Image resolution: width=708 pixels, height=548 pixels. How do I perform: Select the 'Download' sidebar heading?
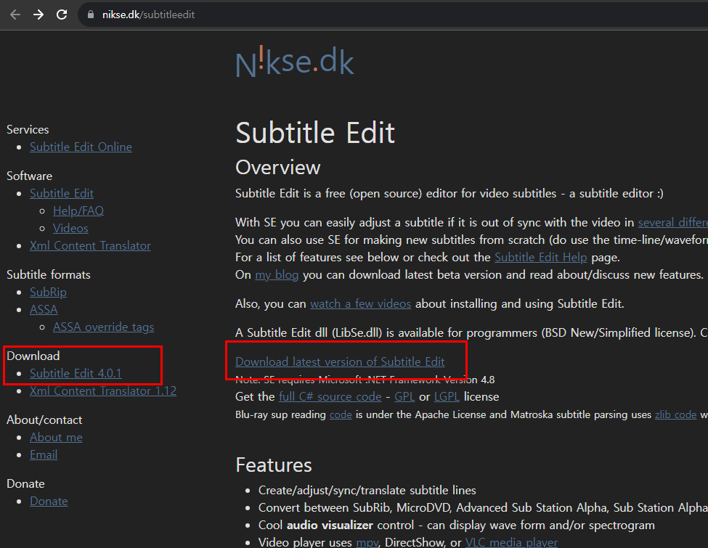33,356
